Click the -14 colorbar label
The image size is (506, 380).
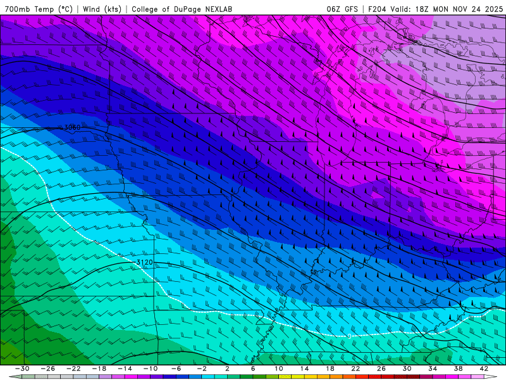pyautogui.click(x=125, y=369)
